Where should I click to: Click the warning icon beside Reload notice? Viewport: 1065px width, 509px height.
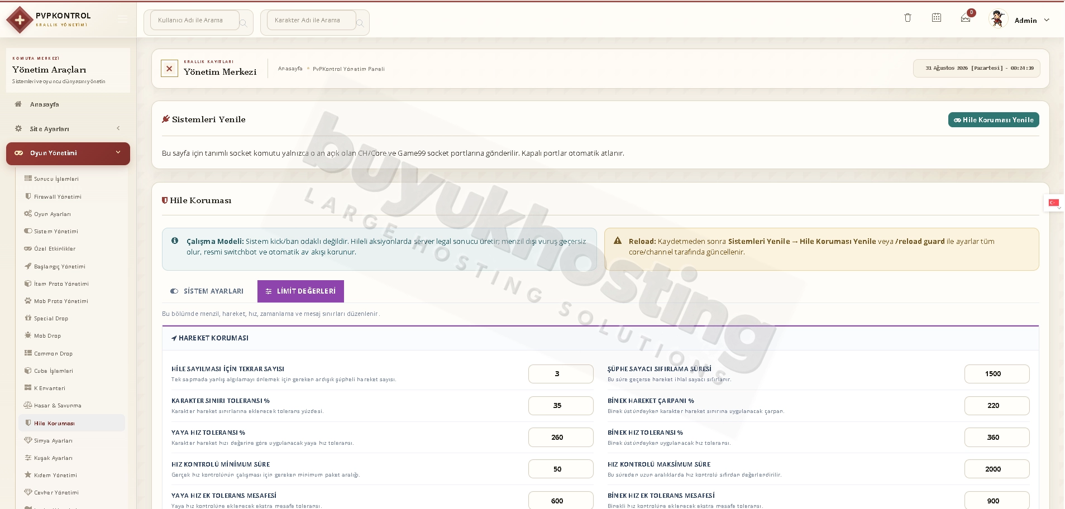[618, 241]
